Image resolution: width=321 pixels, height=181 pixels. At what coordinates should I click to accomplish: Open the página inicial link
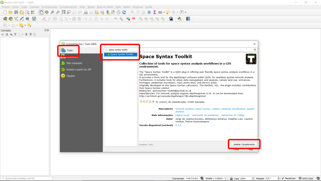coord(182,115)
